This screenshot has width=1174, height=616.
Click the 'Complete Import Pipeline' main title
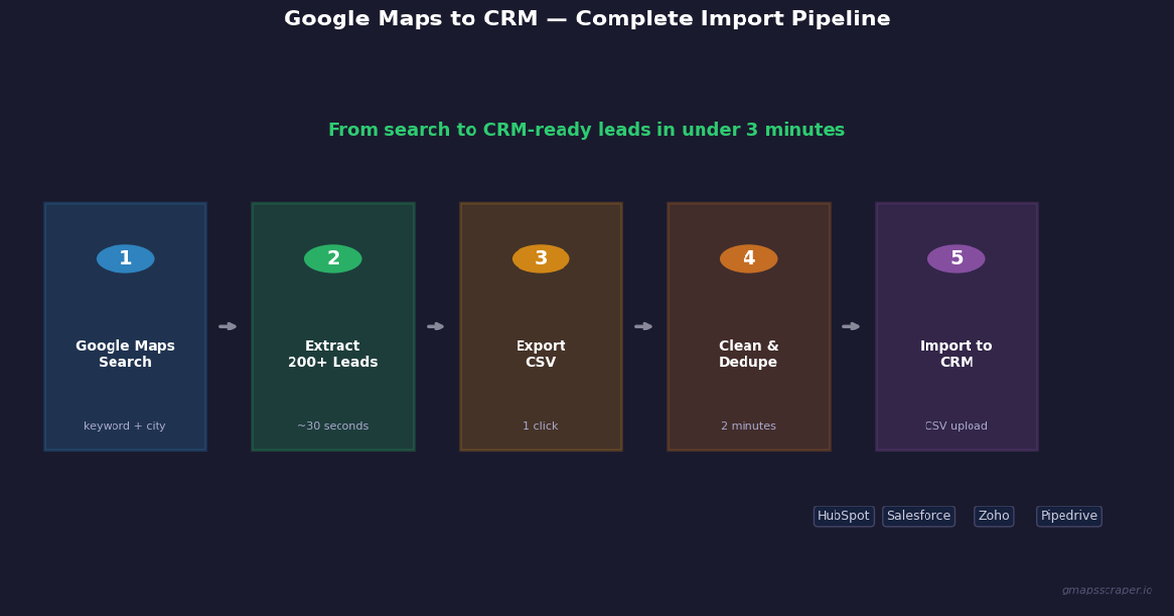point(587,20)
